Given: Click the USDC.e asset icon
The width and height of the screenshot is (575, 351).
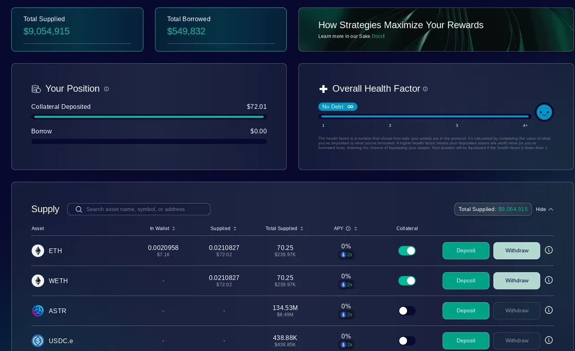Looking at the screenshot, I should pyautogui.click(x=38, y=341).
